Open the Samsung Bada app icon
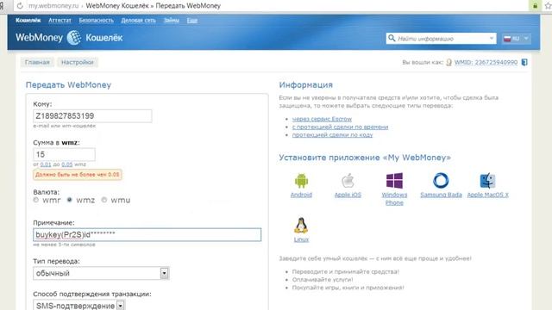 441,181
